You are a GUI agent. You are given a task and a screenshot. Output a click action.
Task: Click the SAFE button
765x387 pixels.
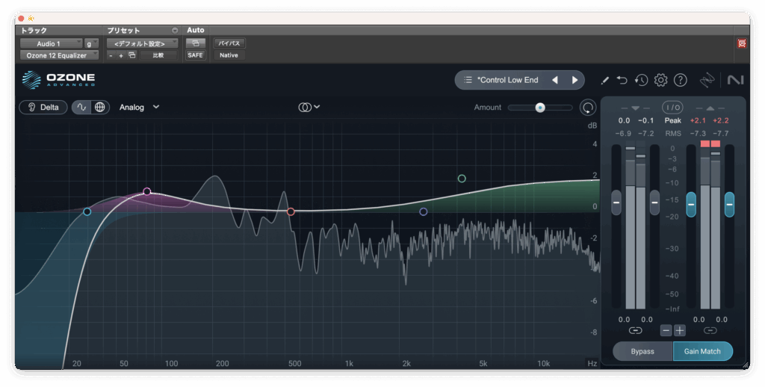point(195,55)
